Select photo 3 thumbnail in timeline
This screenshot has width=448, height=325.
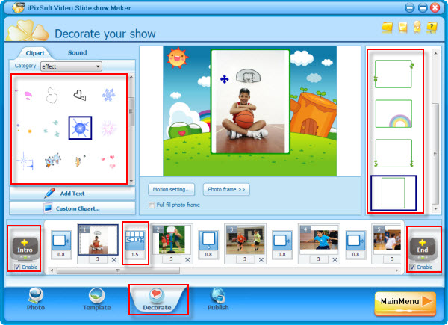click(x=245, y=240)
